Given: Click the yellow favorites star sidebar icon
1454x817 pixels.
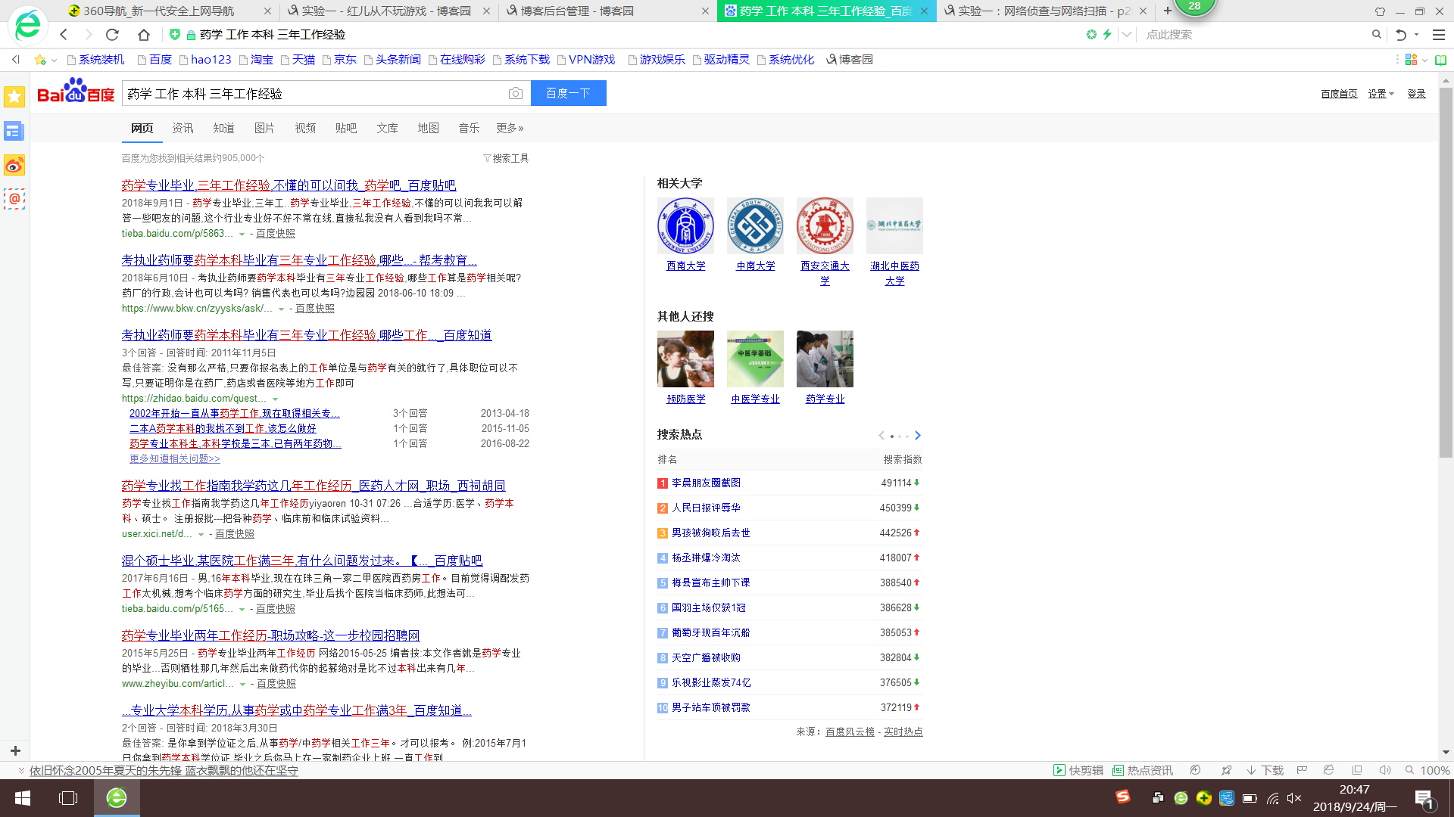Looking at the screenshot, I should pyautogui.click(x=14, y=96).
